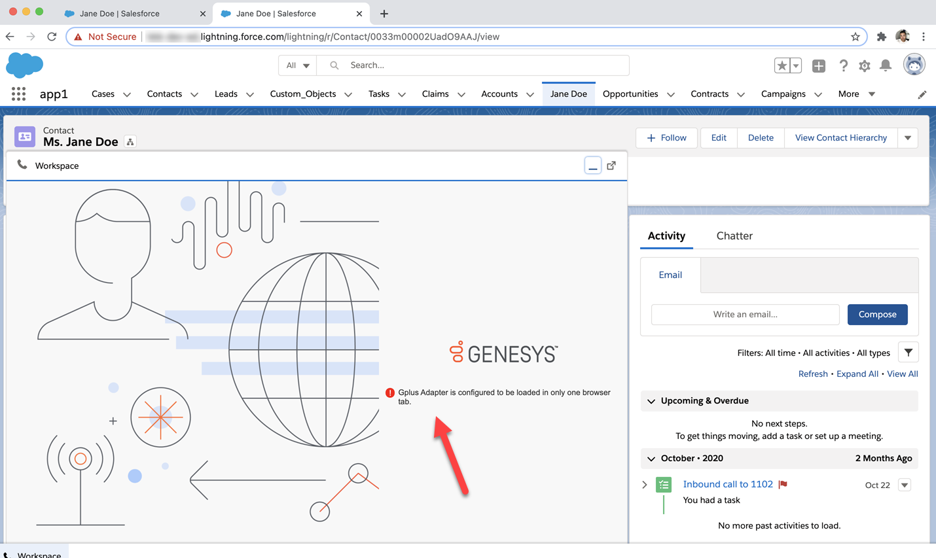Open the Workspace utility bar item
Image resolution: width=936 pixels, height=558 pixels.
(x=34, y=553)
